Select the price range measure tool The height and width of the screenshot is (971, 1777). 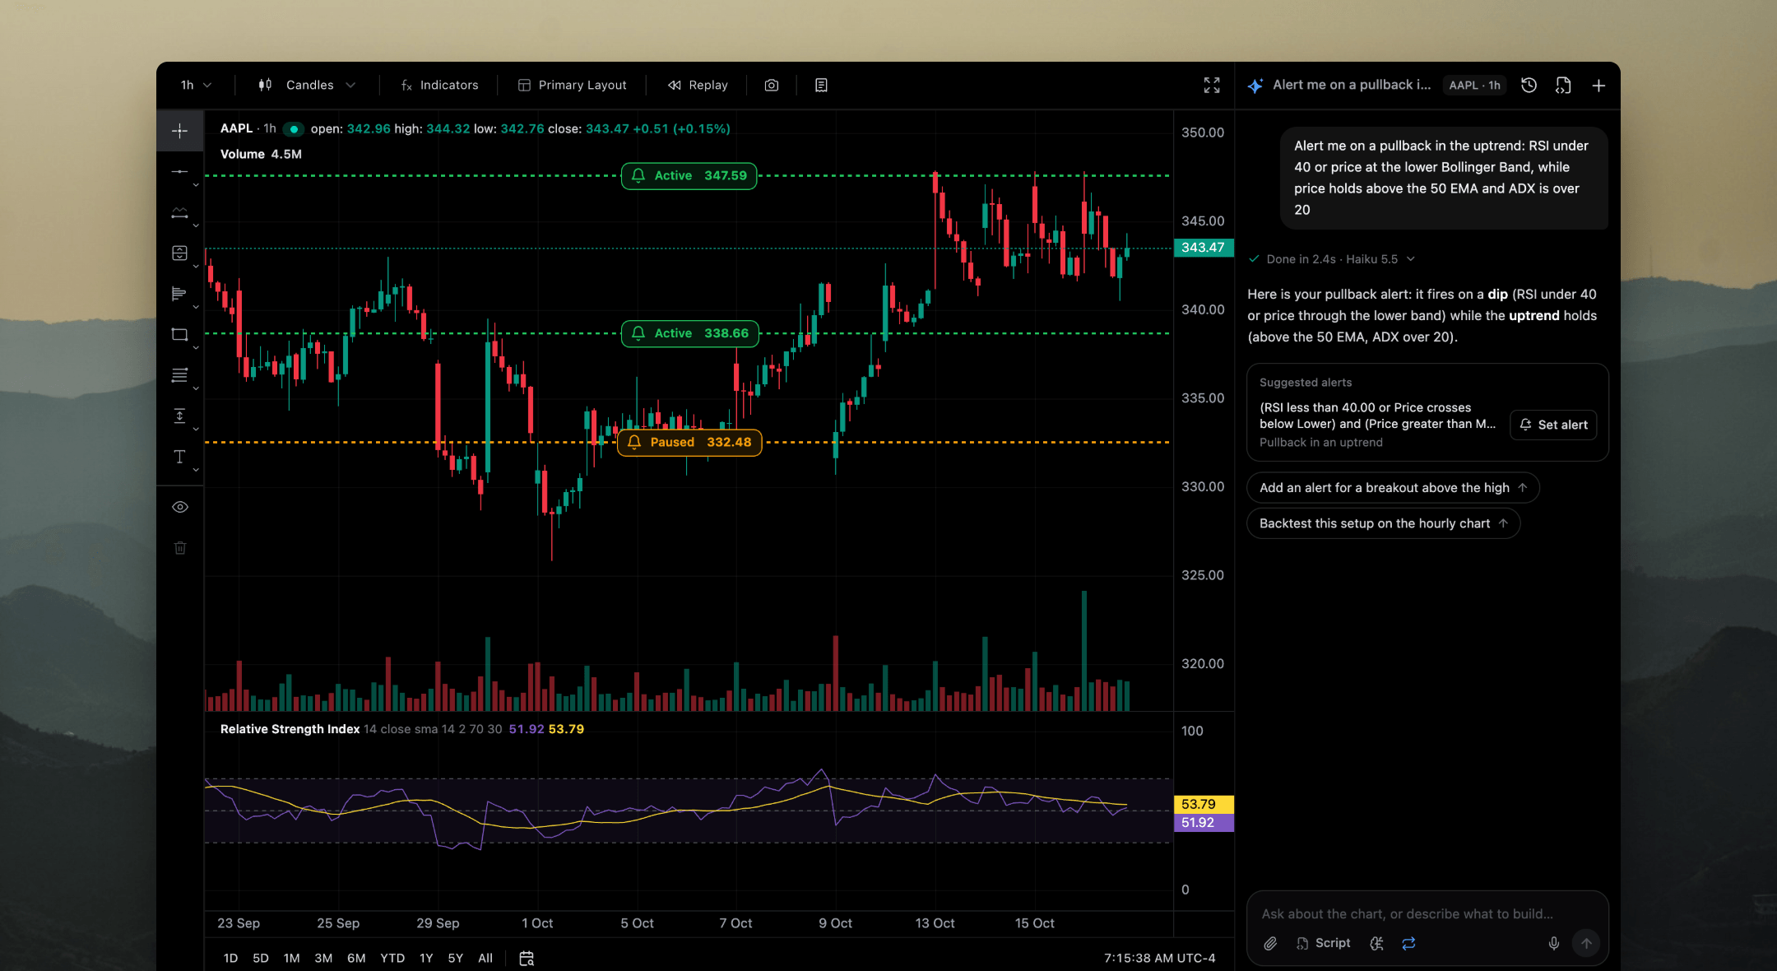pos(179,416)
